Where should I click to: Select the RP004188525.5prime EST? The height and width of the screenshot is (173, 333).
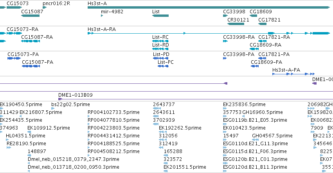[x=89, y=148]
